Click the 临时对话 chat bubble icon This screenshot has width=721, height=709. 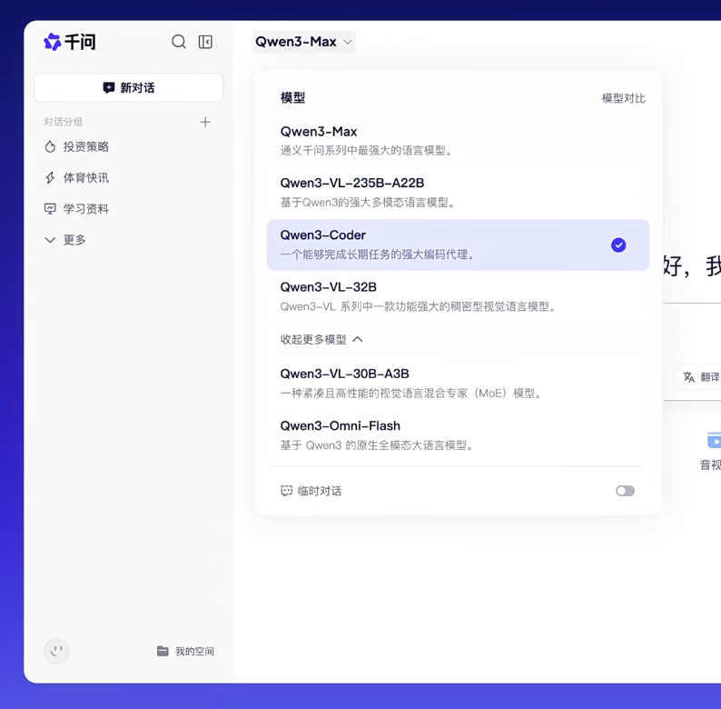[x=286, y=491]
